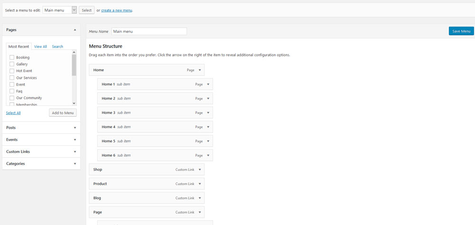475x225 pixels.
Task: Click the create a new menu link
Action: 117,10
